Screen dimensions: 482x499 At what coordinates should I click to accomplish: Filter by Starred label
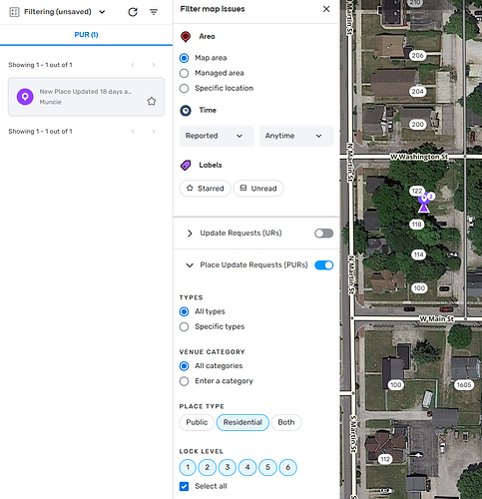[205, 189]
